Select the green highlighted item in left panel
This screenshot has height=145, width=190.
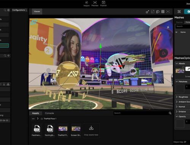[4, 45]
